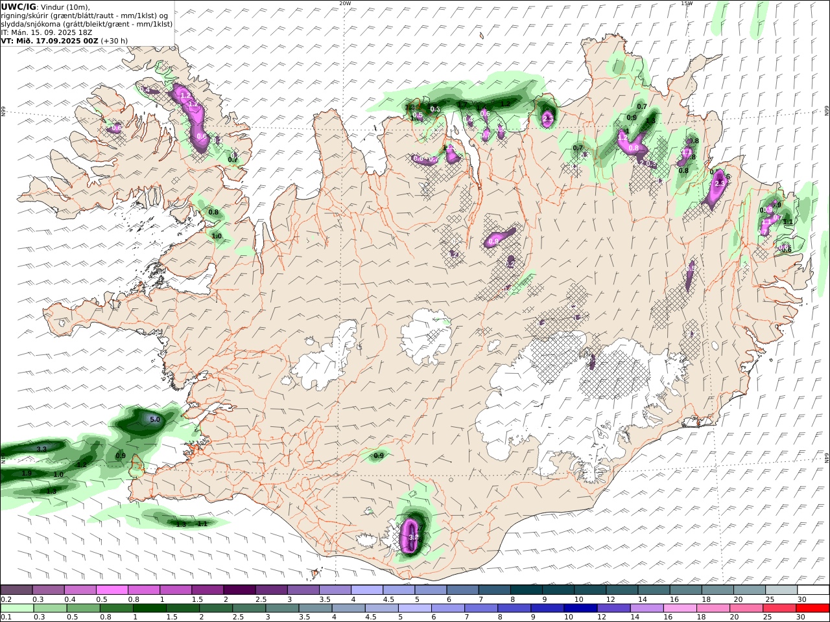Click the dark teal 8 swatch, upper legend
The height and width of the screenshot is (622, 830).
tap(526, 590)
